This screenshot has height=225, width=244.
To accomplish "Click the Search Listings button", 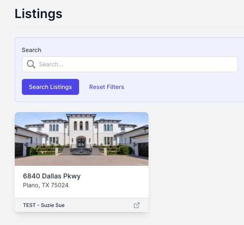I will coord(50,87).
